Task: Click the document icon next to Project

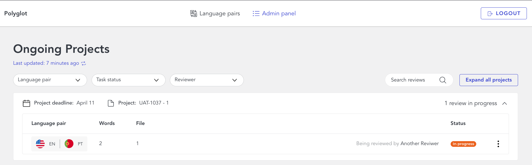Action: 111,103
